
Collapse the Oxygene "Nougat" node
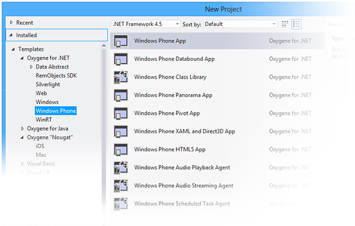[x=22, y=137]
